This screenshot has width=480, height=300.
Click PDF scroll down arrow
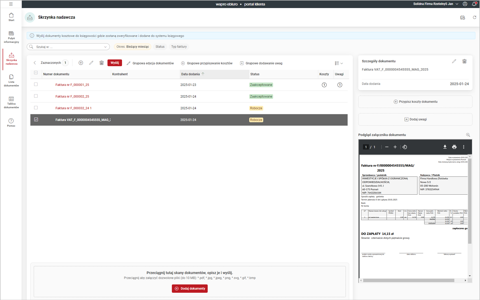(470, 276)
